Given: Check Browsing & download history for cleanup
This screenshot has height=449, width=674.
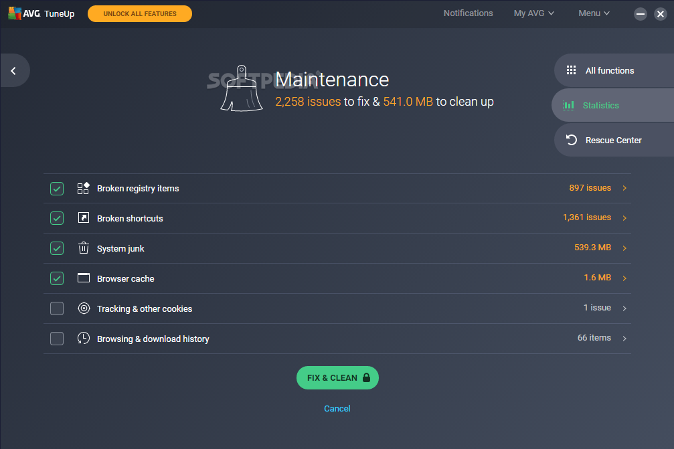Looking at the screenshot, I should tap(56, 339).
